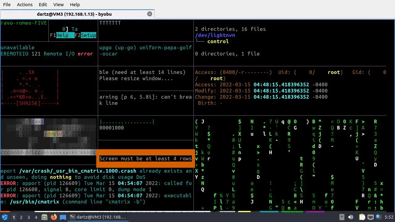Expand hidden tray icons arrow
This screenshot has height=222, width=395.
point(342,217)
